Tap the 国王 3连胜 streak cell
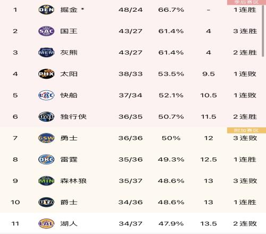The image size is (266, 234). [245, 31]
